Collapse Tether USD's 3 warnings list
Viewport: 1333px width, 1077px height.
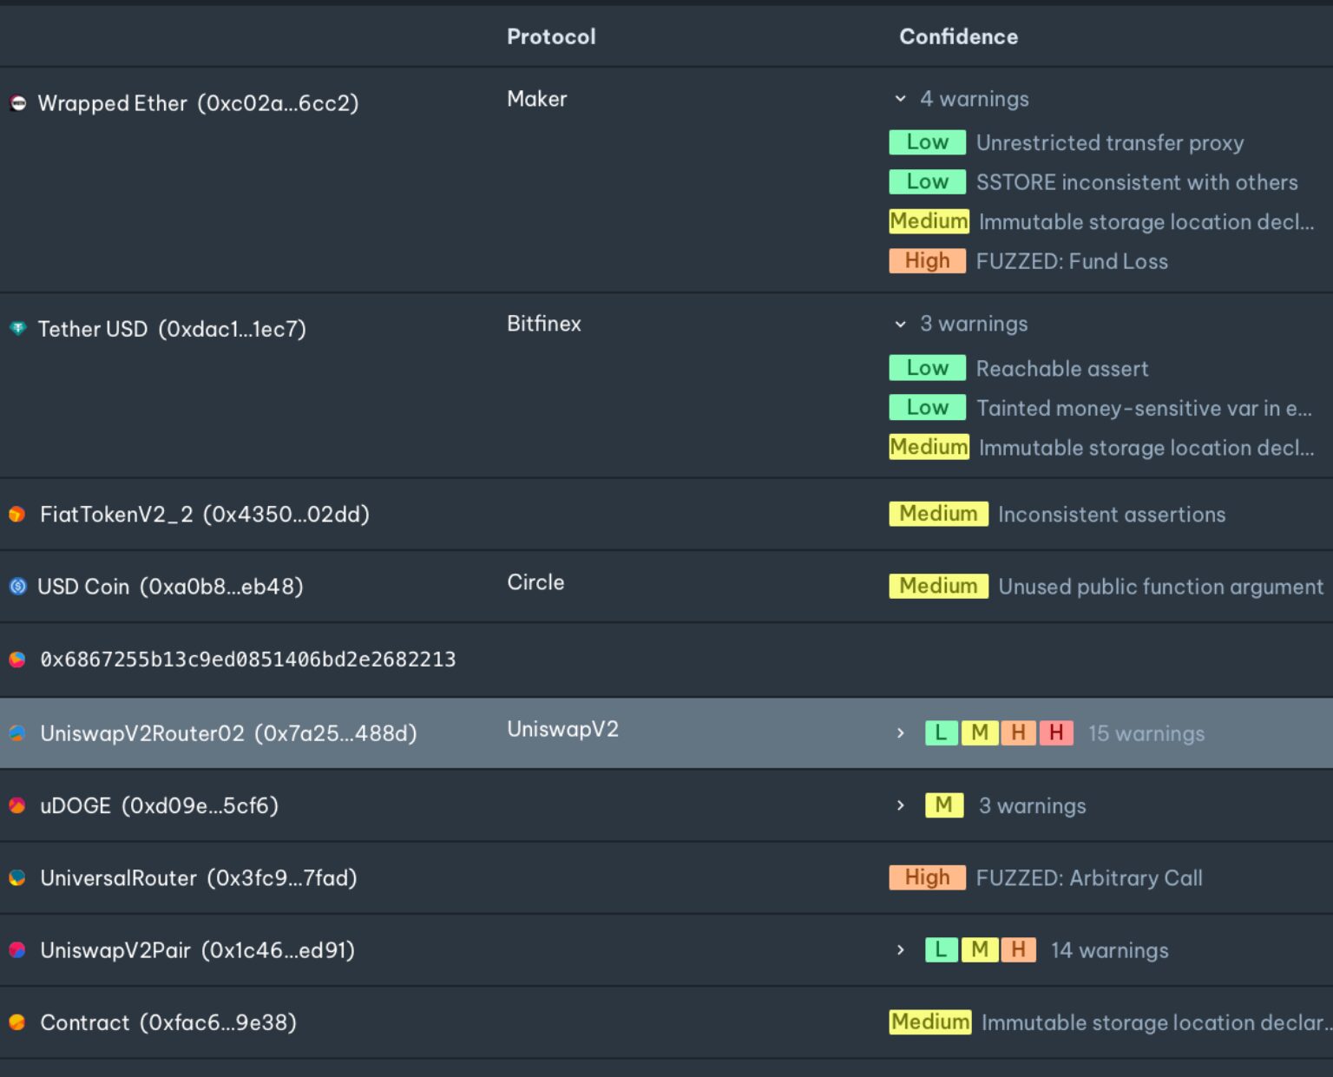tap(900, 325)
